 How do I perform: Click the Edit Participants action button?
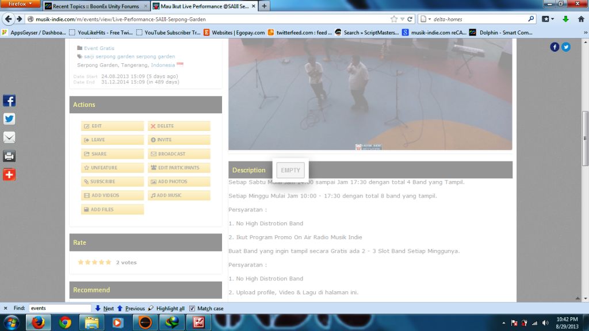[179, 168]
